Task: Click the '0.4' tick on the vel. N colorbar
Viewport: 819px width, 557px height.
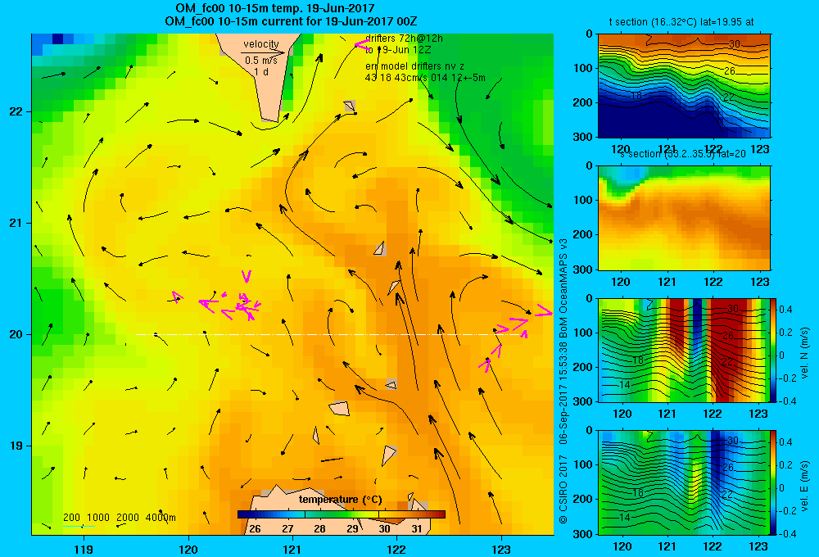Action: (x=785, y=310)
